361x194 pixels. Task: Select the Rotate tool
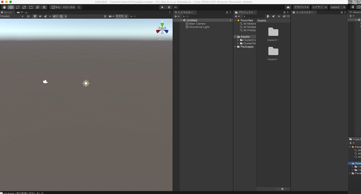click(x=17, y=7)
